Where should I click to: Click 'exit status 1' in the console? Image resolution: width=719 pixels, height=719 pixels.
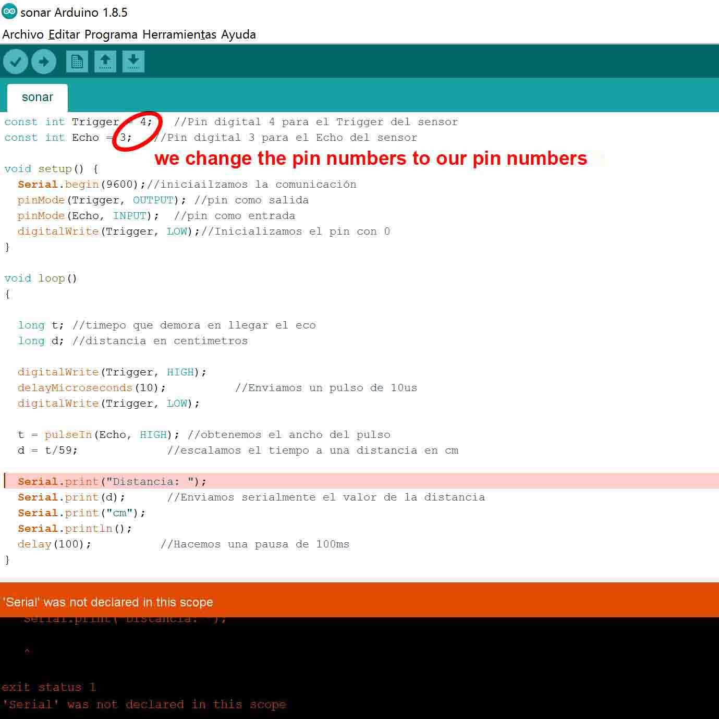[x=49, y=687]
